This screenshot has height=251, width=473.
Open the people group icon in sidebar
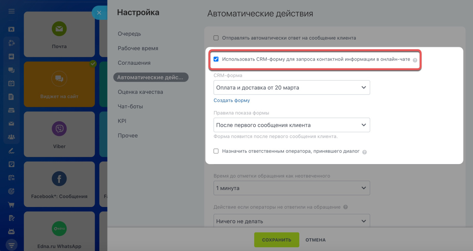11,137
